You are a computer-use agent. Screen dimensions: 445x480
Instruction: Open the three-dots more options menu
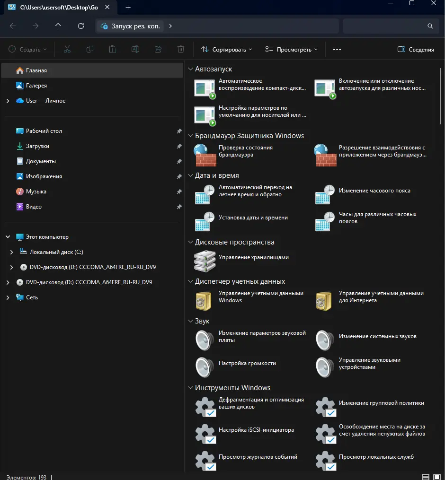pos(337,49)
